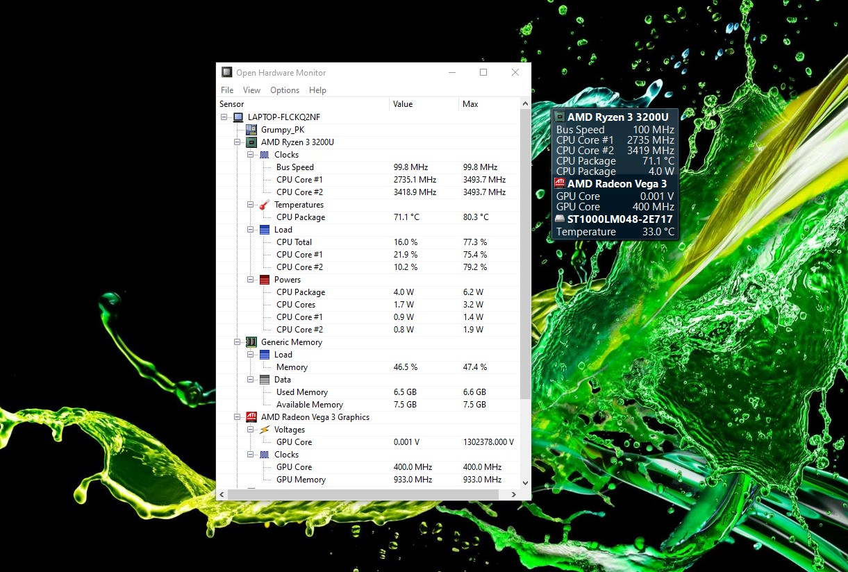Collapse the AMD Ryzen 3 3200U node
848x572 pixels.
point(238,142)
